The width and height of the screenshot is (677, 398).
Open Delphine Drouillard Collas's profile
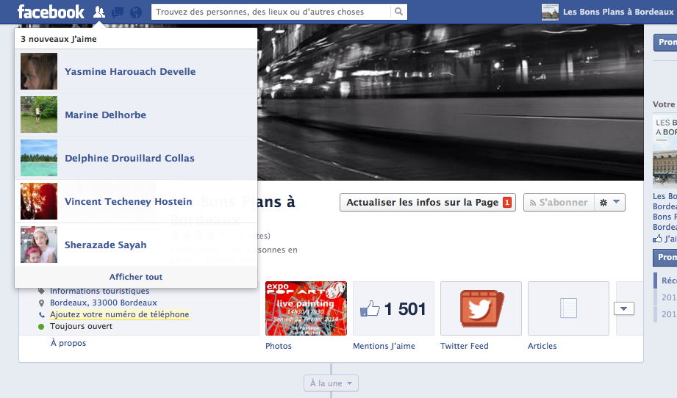click(129, 159)
